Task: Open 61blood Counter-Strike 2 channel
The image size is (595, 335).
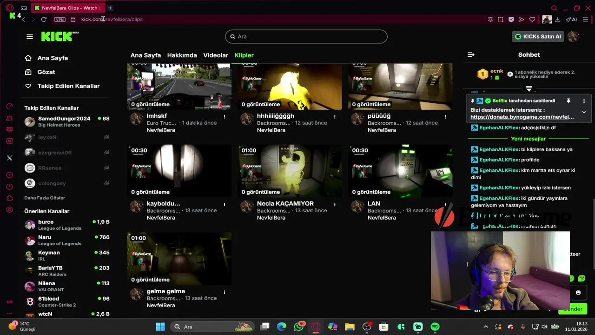Action: tap(67, 301)
